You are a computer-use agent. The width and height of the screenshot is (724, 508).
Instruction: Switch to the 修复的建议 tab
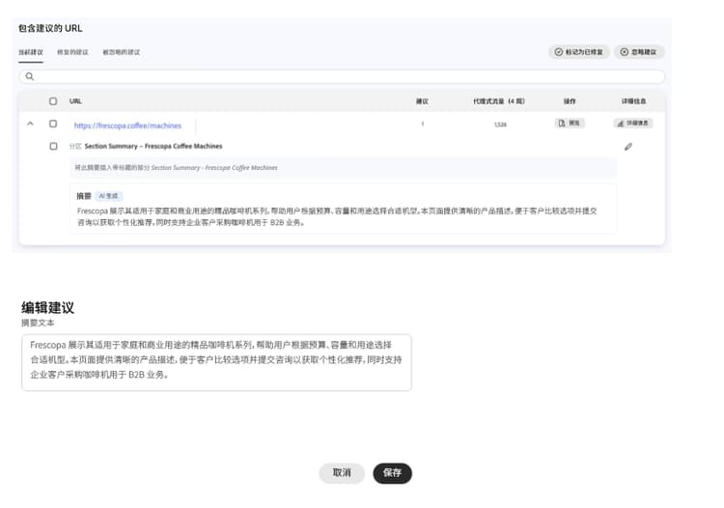pos(72,52)
